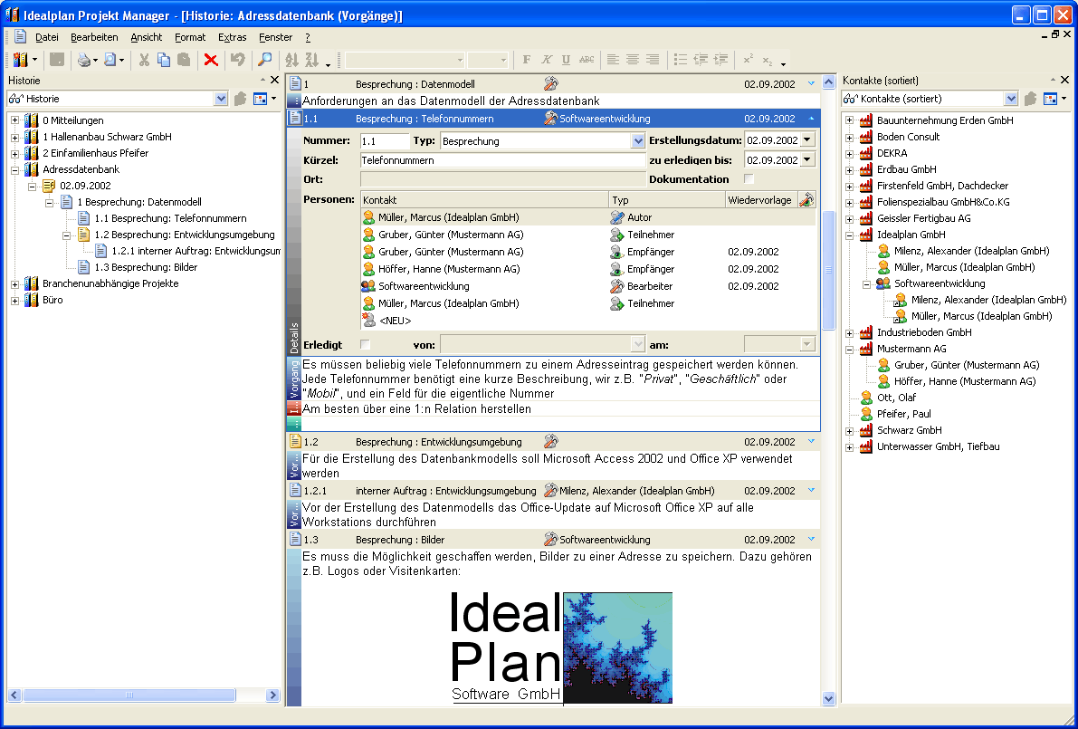Click the undo arrow icon
Screen dimensions: 1078x729
coord(238,61)
